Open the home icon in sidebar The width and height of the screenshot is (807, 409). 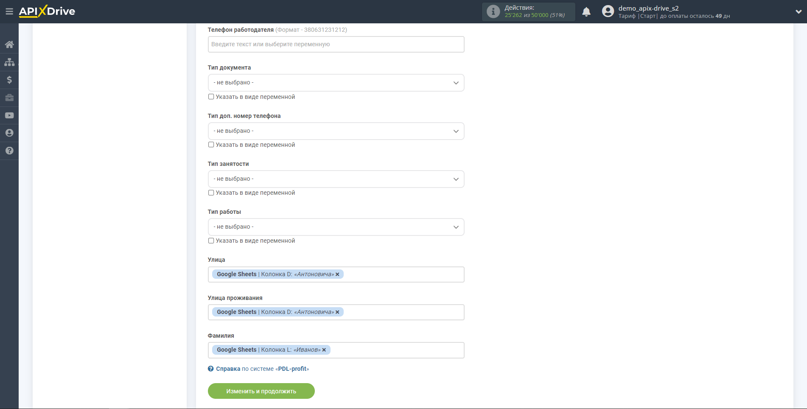point(9,45)
